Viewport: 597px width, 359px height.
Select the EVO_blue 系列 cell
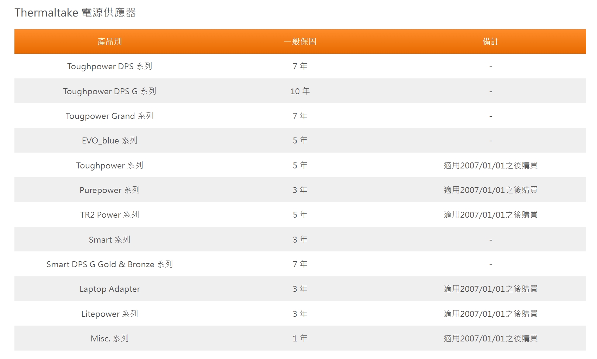[x=110, y=141]
